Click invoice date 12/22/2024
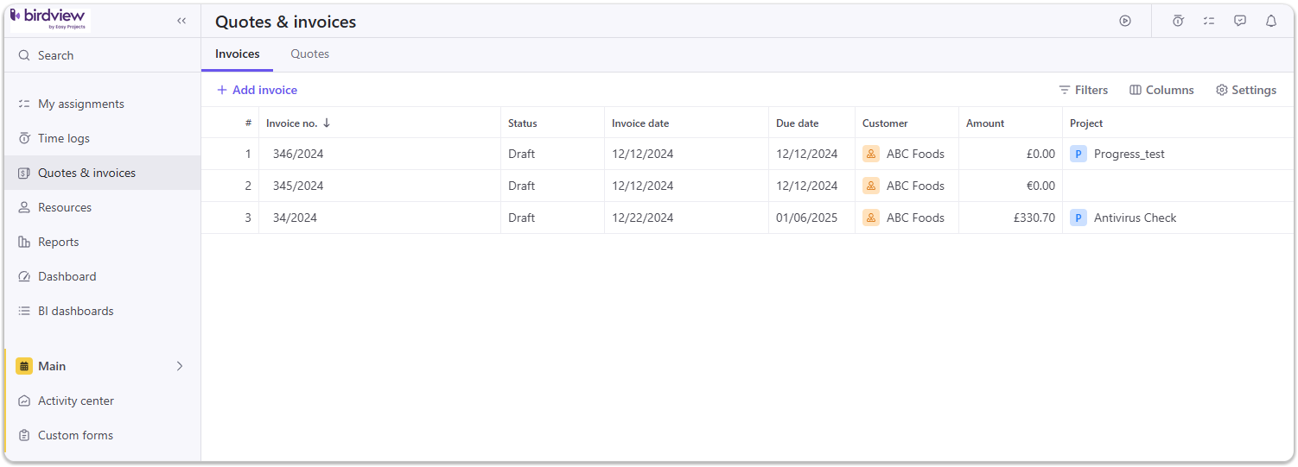This screenshot has height=467, width=1298. [x=642, y=218]
